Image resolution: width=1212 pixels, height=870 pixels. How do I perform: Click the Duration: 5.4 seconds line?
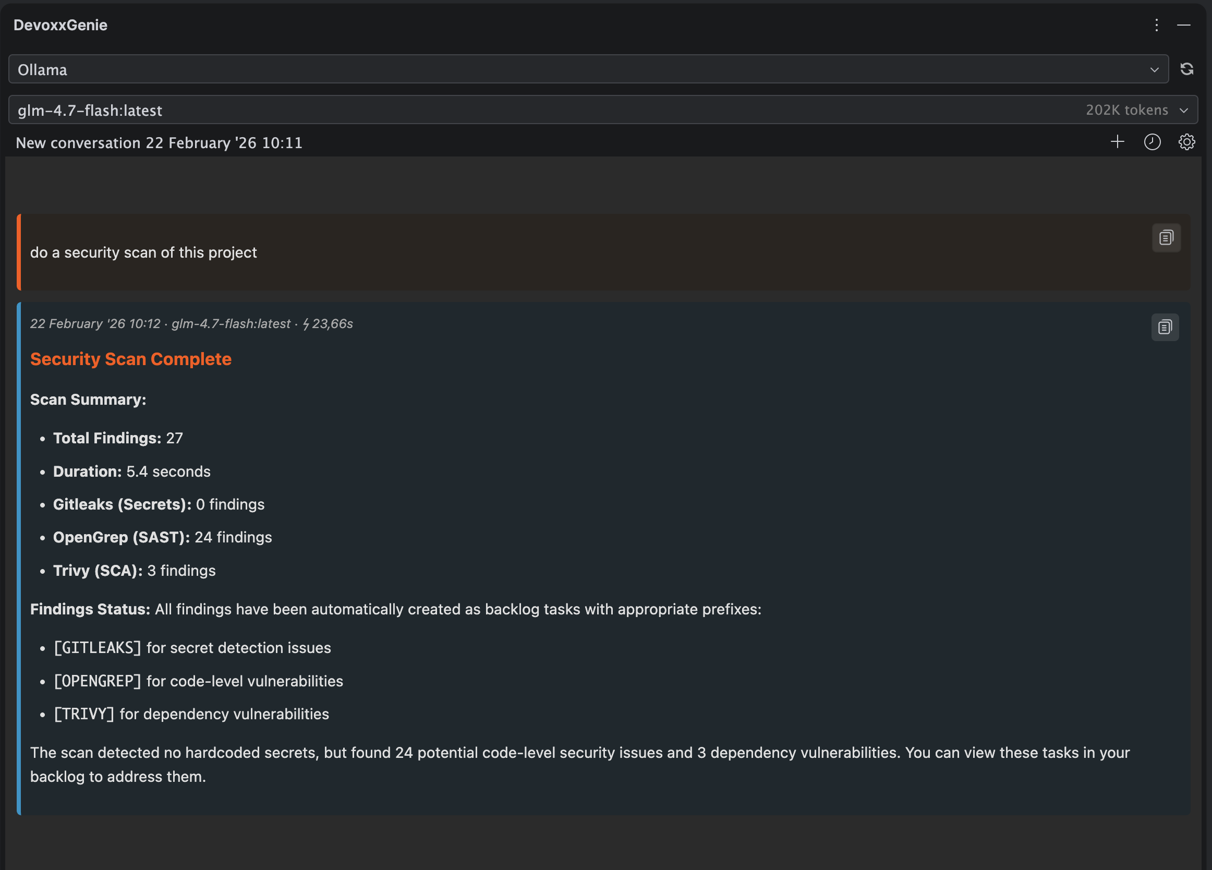coord(132,472)
